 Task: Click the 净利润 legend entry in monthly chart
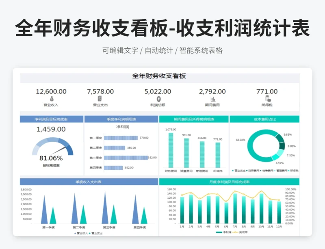[x=224, y=232]
